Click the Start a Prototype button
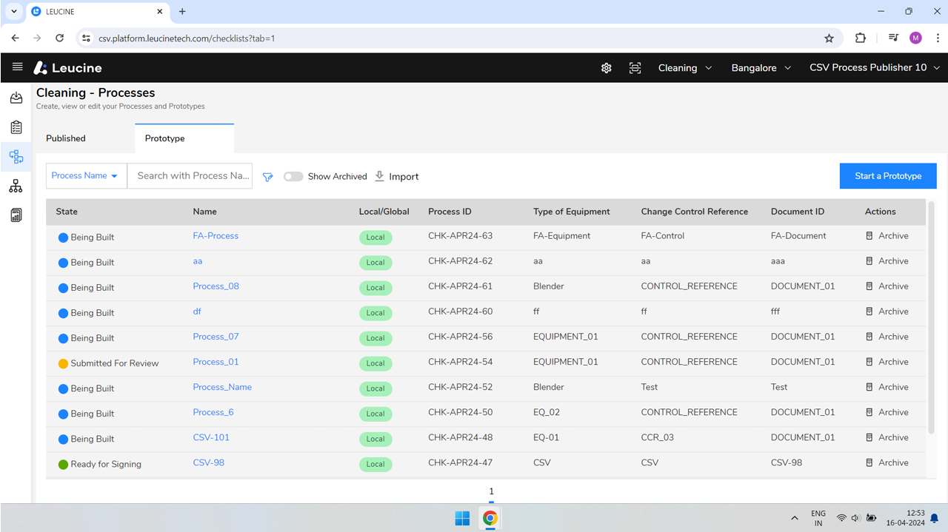The image size is (948, 532). click(x=887, y=175)
